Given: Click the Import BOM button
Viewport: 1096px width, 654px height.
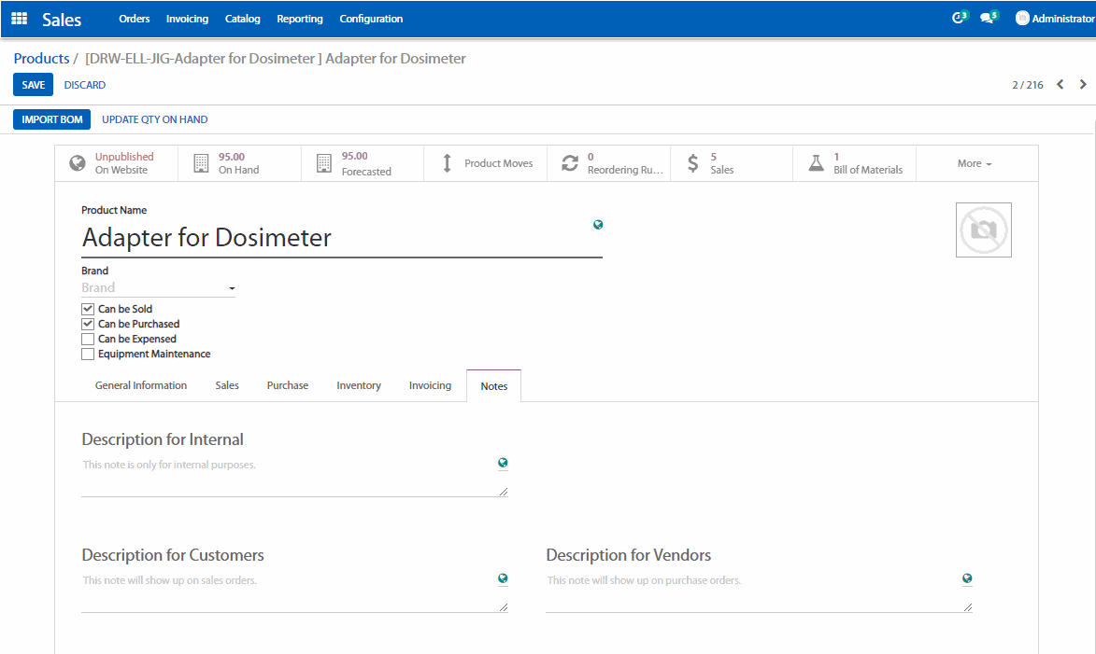Looking at the screenshot, I should coord(52,119).
